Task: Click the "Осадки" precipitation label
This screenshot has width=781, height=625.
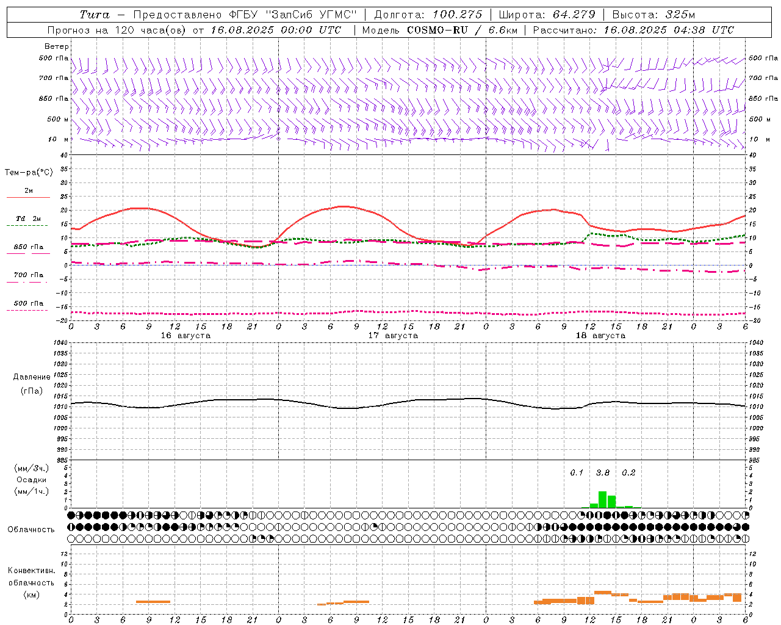Action: (32, 480)
